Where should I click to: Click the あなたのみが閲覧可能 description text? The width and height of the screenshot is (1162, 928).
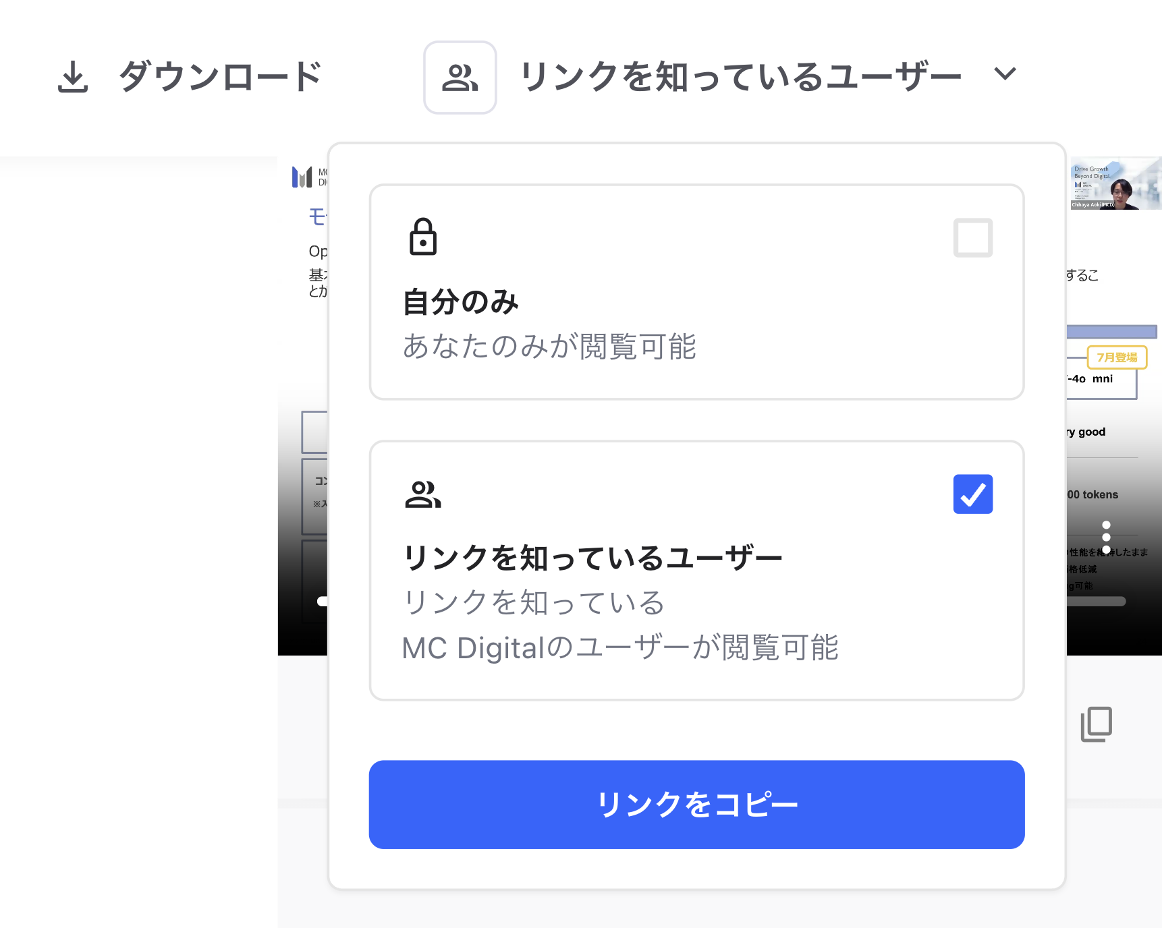(549, 347)
